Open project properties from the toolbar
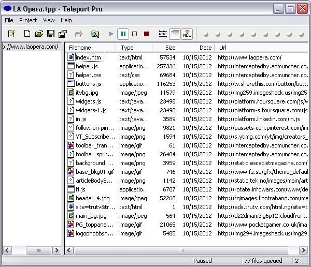Viewport: 311px width, 267px height. [63, 34]
